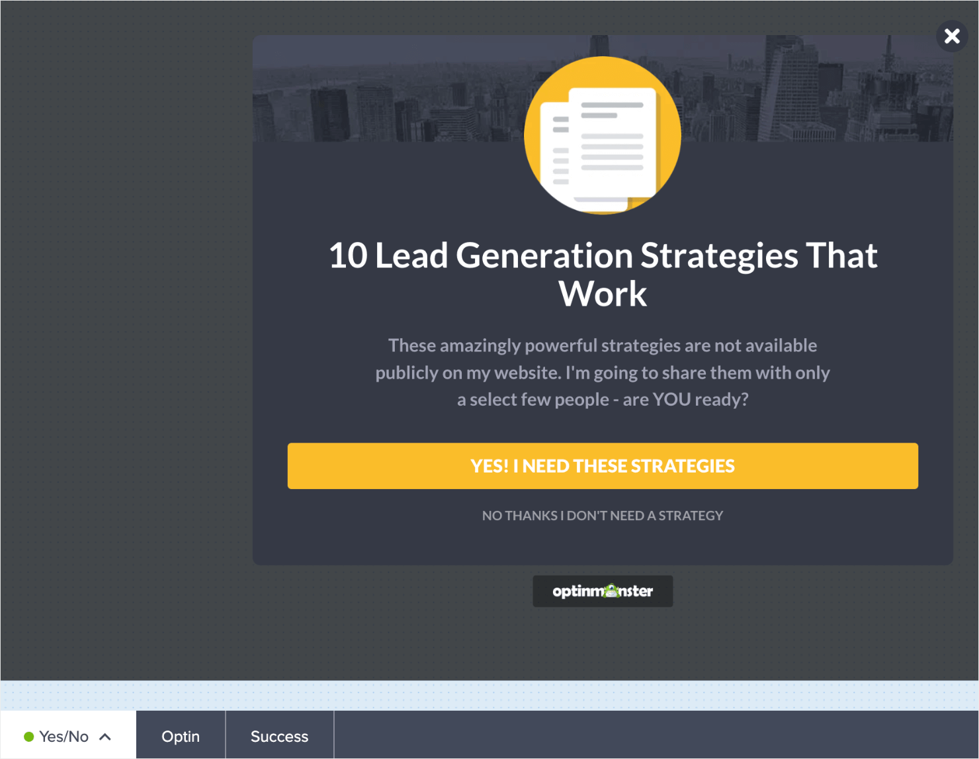Viewport: 979px width, 759px height.
Task: Click the optinmonster branding badge below the popup
Action: 603,591
